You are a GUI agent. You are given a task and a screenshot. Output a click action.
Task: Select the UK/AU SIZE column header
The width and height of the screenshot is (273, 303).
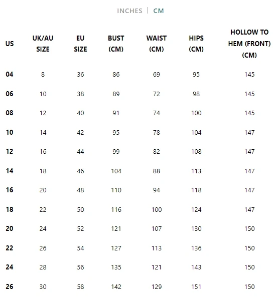43,44
